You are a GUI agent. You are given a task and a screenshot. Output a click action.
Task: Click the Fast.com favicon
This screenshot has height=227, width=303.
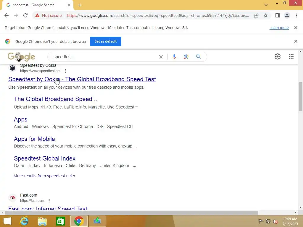coord(12,198)
